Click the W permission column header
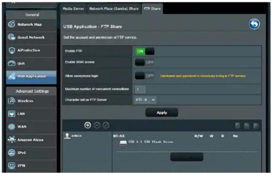The width and height of the screenshot is (271, 173). coord(212,136)
